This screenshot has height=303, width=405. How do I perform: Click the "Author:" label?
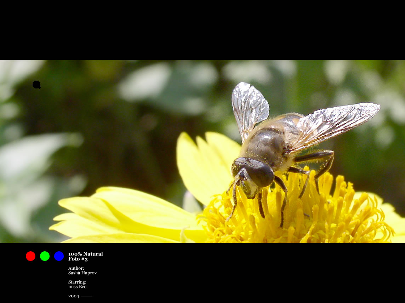[76, 268]
